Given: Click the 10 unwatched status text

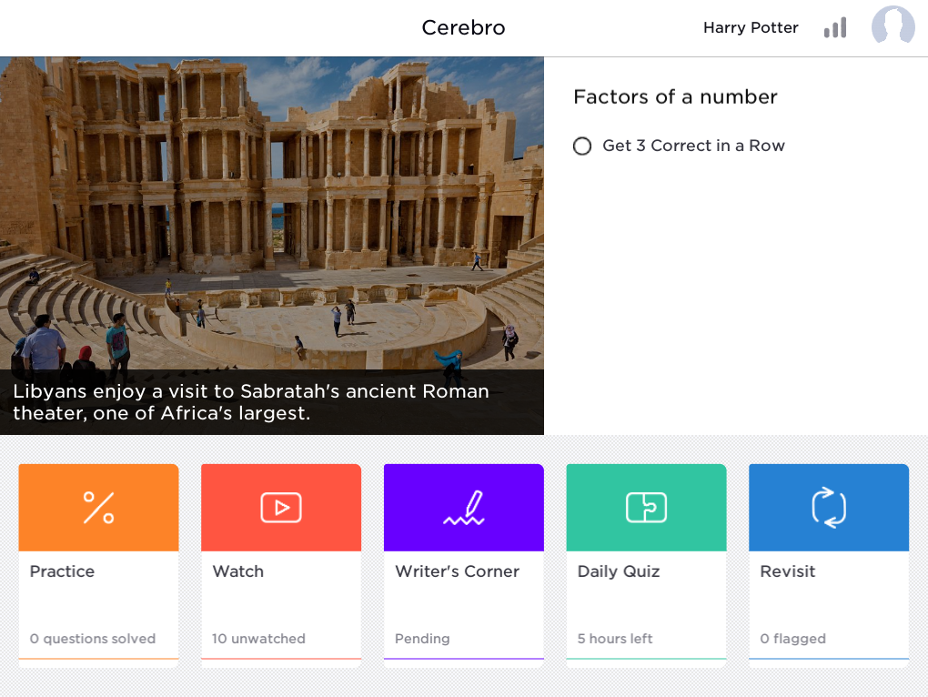Looking at the screenshot, I should (x=258, y=639).
